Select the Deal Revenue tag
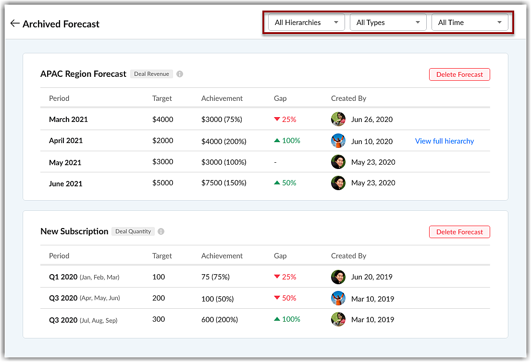Screen dimensions: 531x362 (x=151, y=74)
